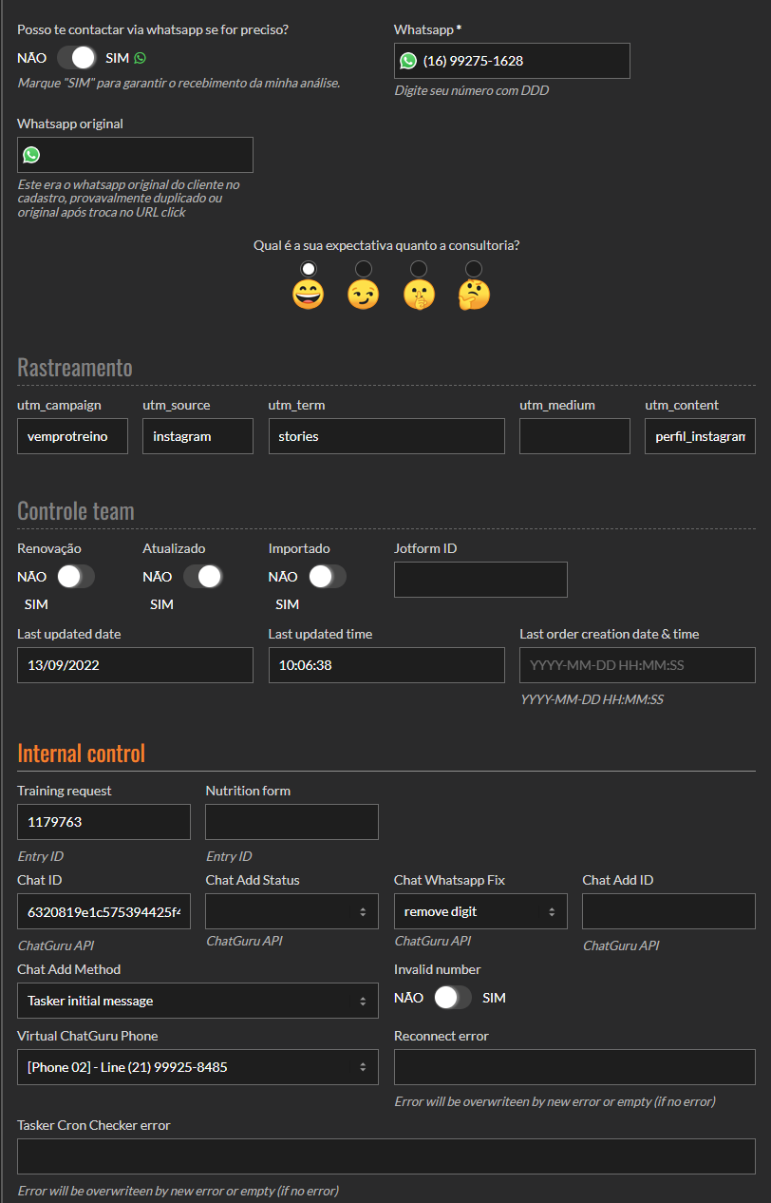
Task: Open the Virtual ChatGuru Phone dropdown
Action: pos(197,1067)
